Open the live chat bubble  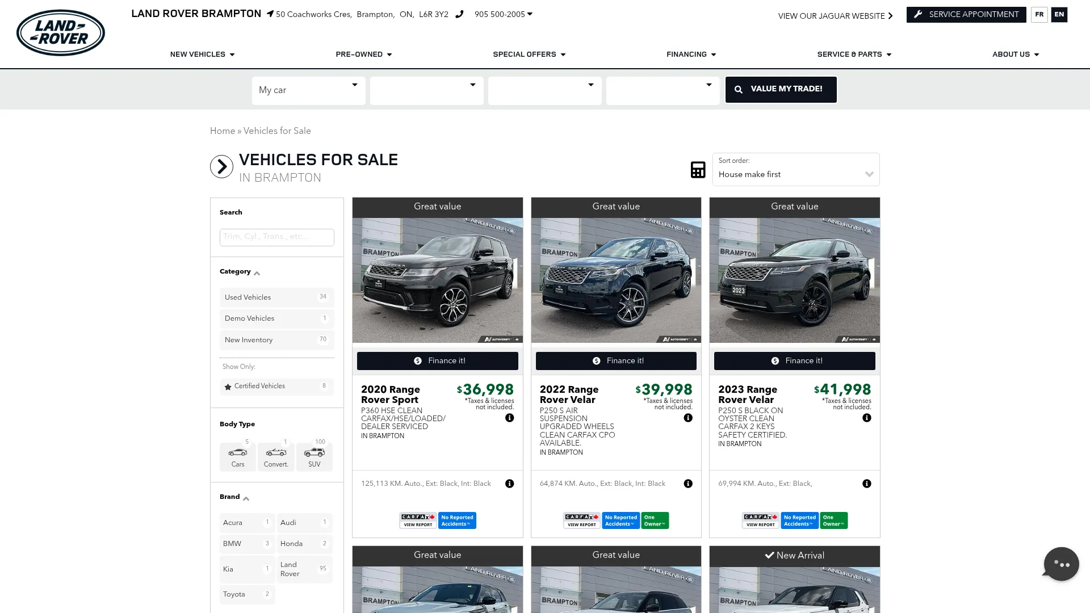click(1060, 564)
